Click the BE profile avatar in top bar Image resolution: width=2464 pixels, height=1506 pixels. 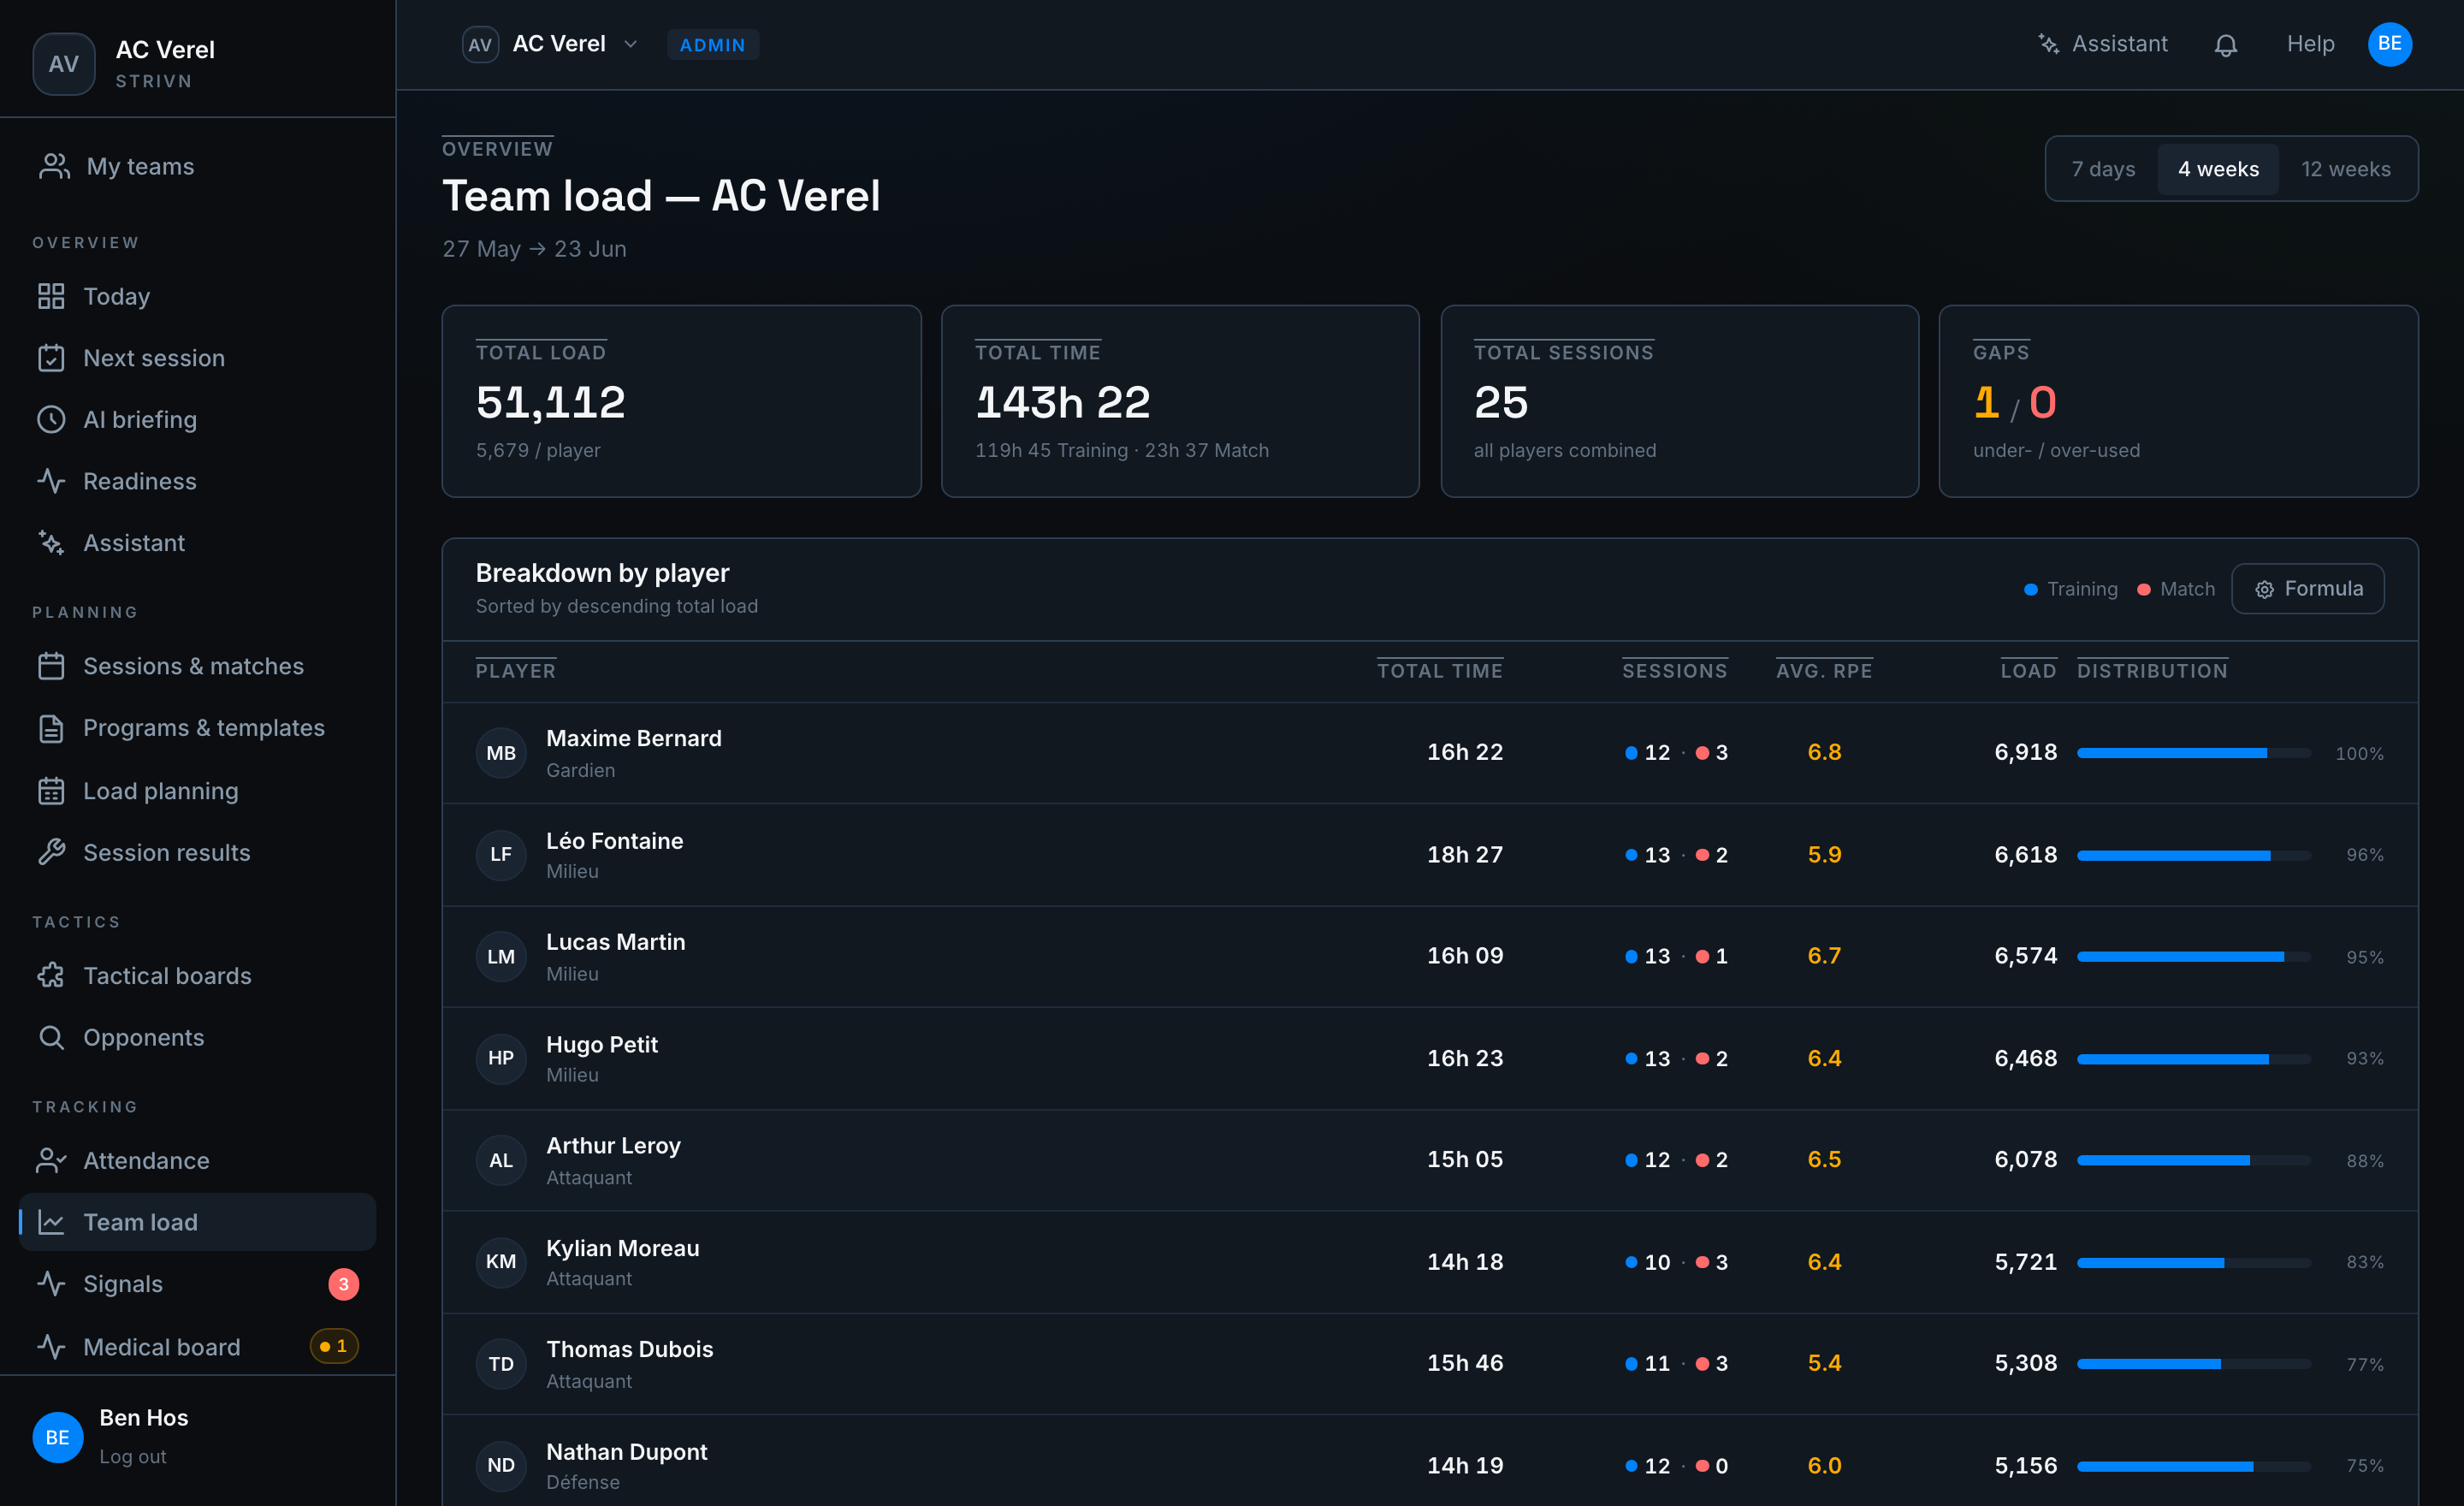[2389, 44]
